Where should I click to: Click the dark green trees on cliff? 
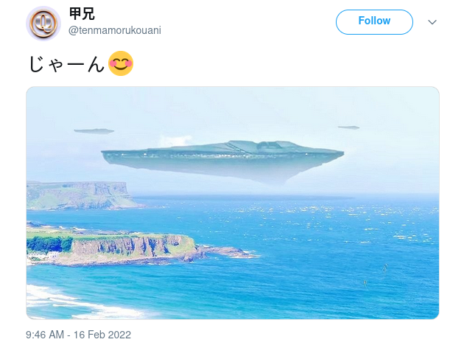(49, 244)
